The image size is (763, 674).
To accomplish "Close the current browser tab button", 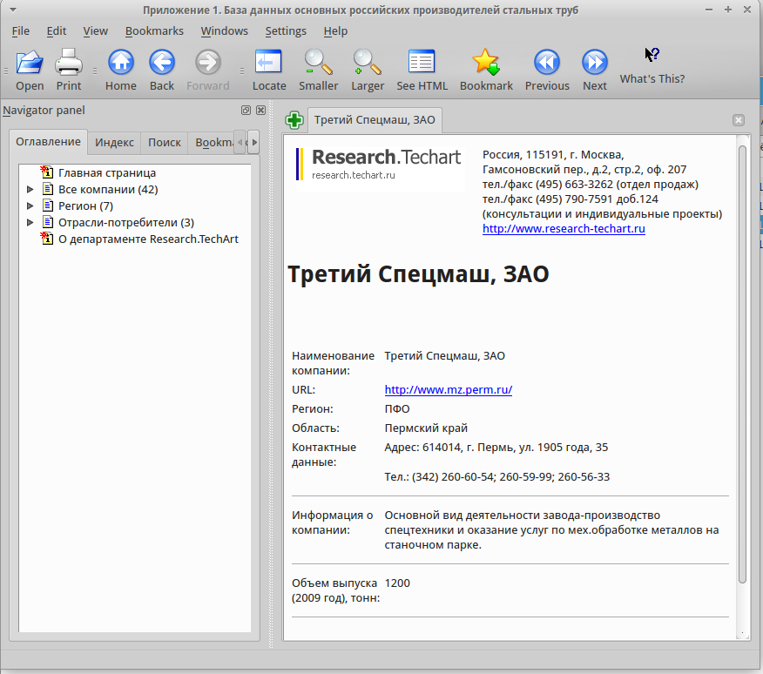I will pyautogui.click(x=739, y=120).
